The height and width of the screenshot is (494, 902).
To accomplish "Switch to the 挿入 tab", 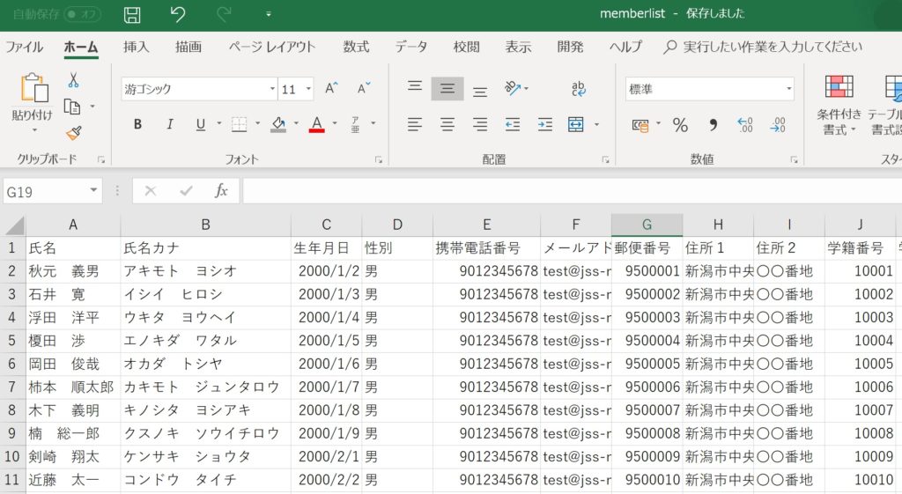I will point(136,47).
